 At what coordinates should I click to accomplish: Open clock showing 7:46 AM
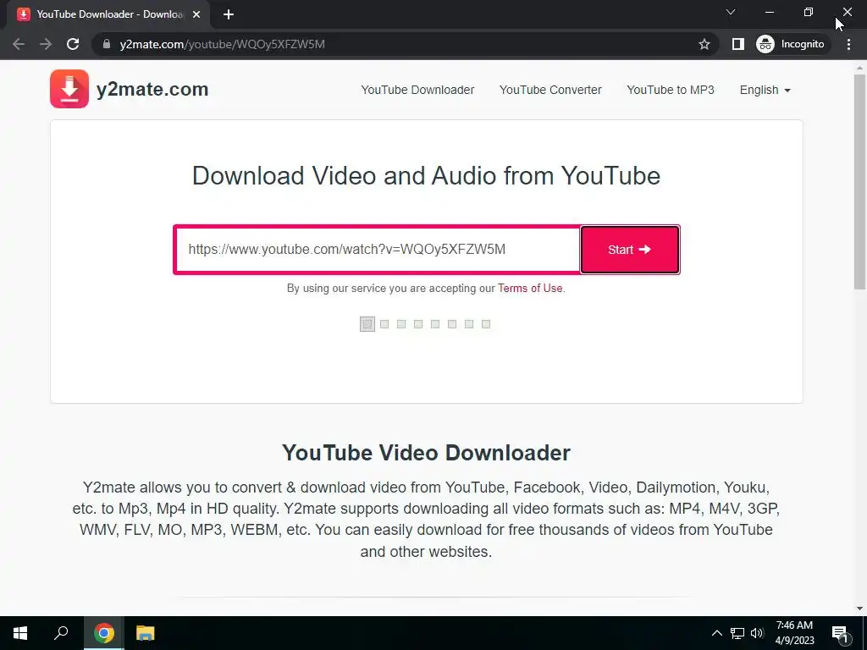coord(794,633)
